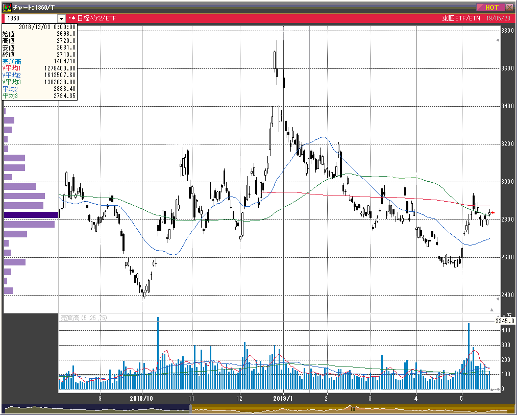This screenshot has height=415, width=517.
Task: Open the symbol code dropdown arrow
Action: tap(61, 18)
